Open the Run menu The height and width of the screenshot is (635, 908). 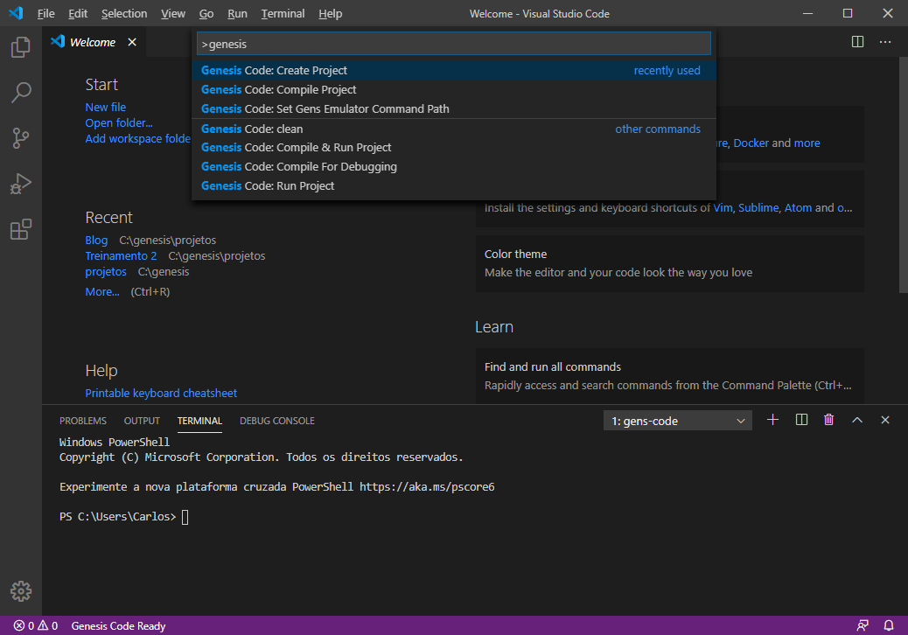coord(237,13)
